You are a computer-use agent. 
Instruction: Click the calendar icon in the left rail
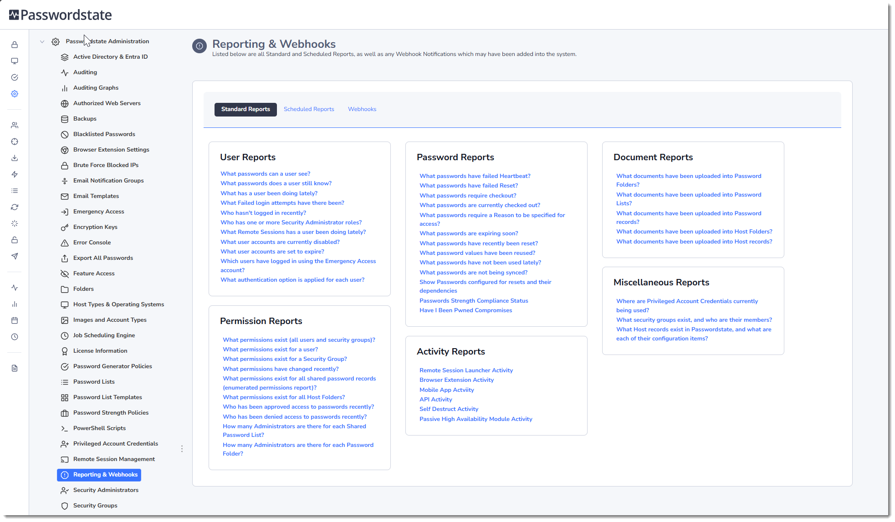click(x=15, y=320)
